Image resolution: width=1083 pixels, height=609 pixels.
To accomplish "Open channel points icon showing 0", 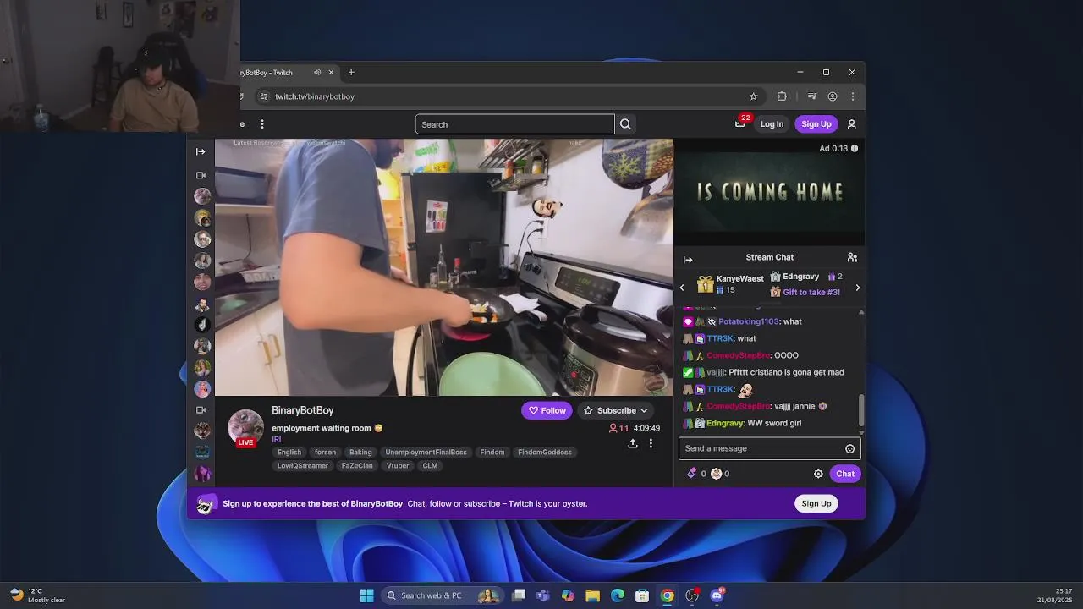I will tap(716, 474).
